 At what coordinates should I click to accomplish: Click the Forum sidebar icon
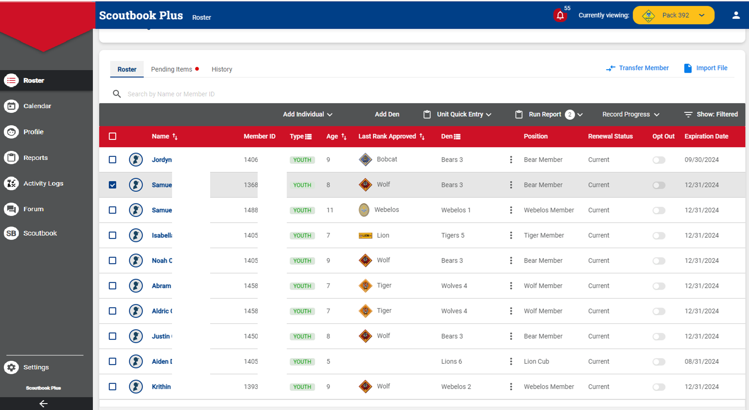click(x=12, y=209)
